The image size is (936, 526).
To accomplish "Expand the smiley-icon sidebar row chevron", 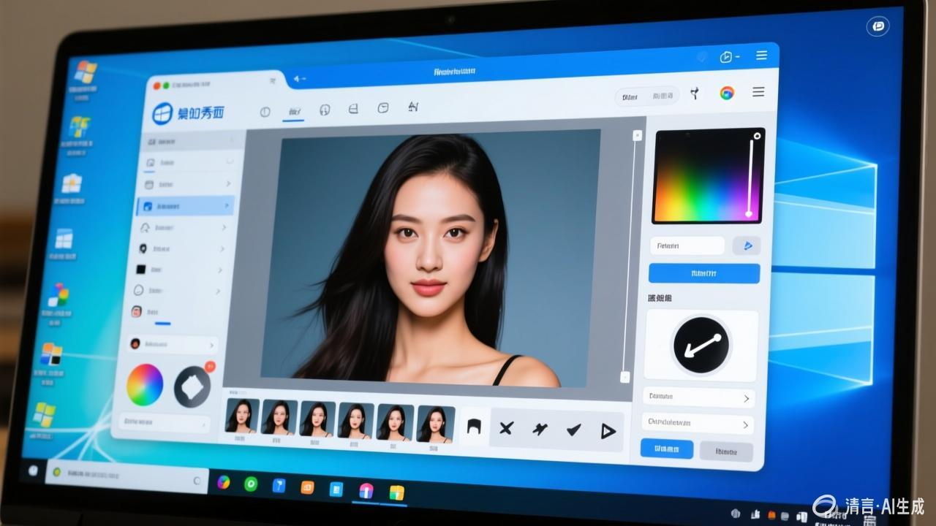I will coord(217,291).
